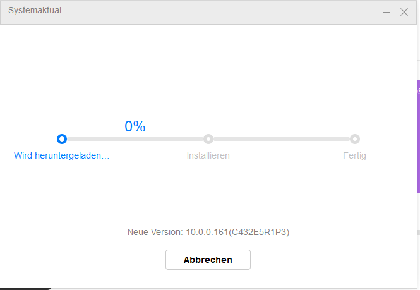Viewport: 420px width, 290px height.
Task: Select the Wird heruntergeladen... label
Action: (62, 155)
